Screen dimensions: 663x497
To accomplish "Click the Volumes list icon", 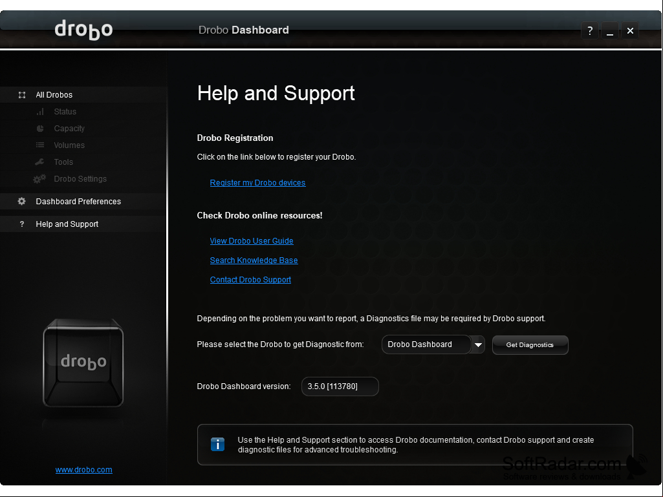I will click(x=40, y=145).
